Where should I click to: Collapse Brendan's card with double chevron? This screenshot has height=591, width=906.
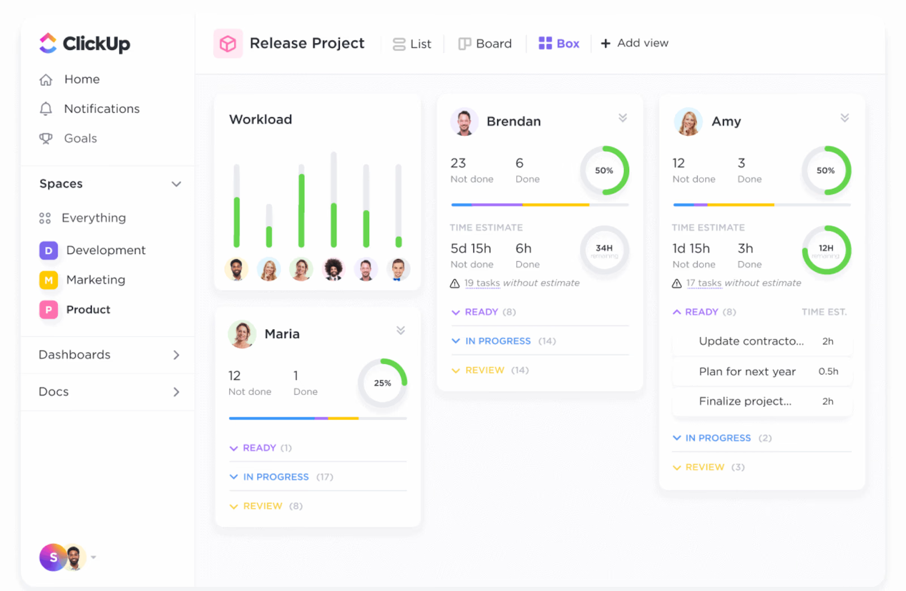623,118
